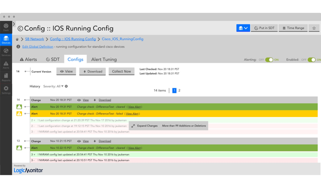Open the Alert Tuning tab
This screenshot has height=188, width=321.
(x=104, y=59)
